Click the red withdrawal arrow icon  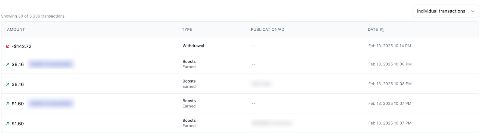point(8,46)
